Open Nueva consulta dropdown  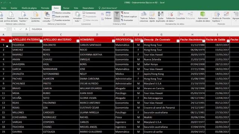tap(47, 17)
